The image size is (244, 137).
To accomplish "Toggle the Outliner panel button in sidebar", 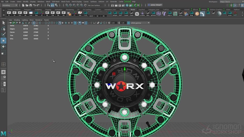I will coord(3,90).
